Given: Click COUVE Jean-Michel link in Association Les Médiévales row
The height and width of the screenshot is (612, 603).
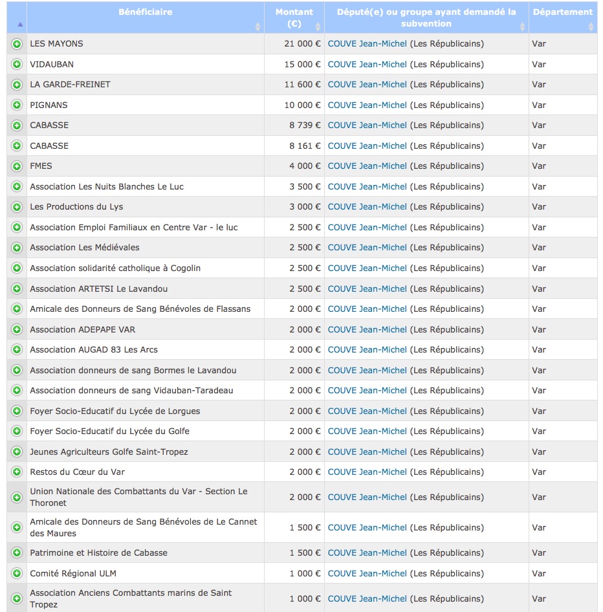Looking at the screenshot, I should 367,248.
